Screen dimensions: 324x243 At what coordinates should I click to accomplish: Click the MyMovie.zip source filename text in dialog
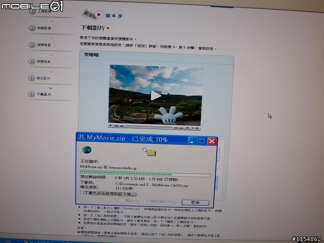click(108, 167)
